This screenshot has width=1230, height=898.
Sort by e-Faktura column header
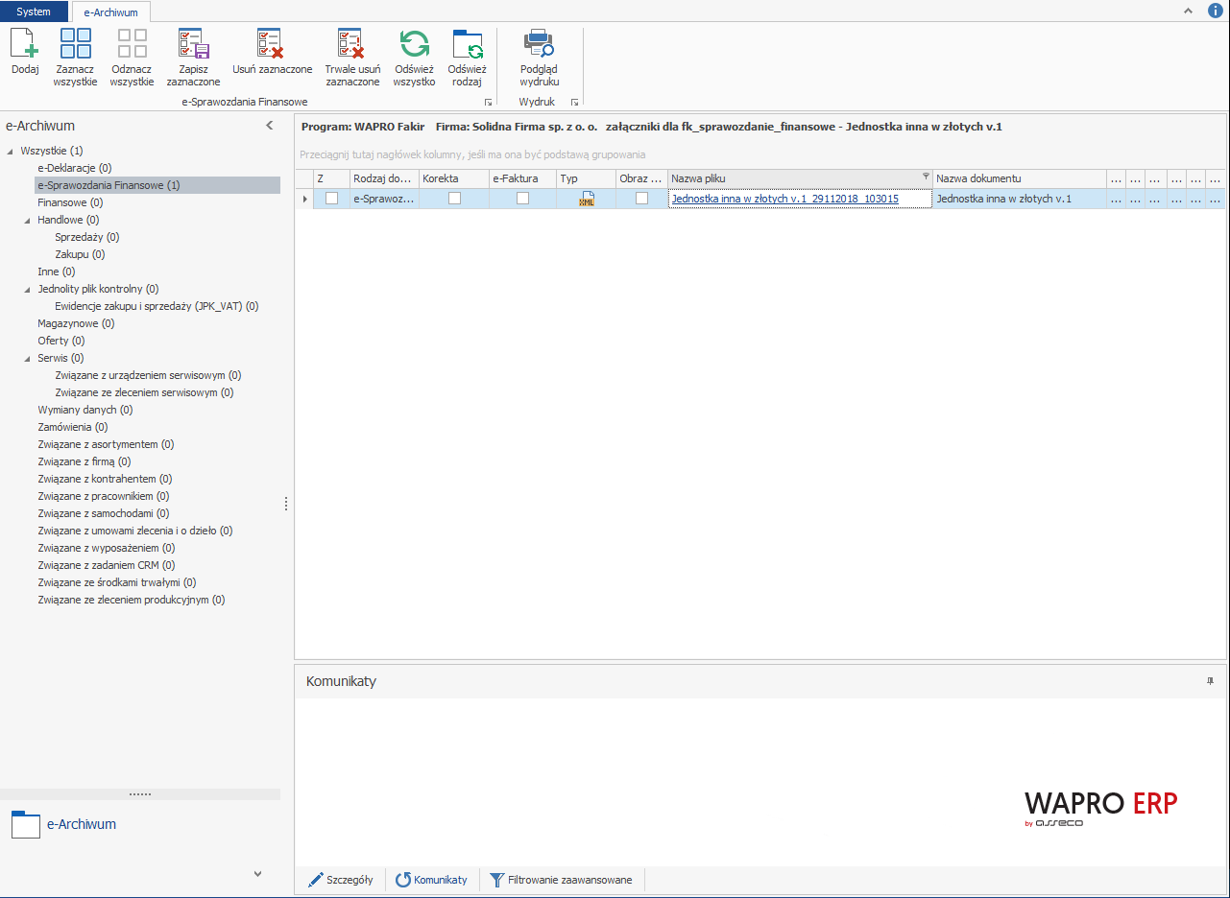522,178
